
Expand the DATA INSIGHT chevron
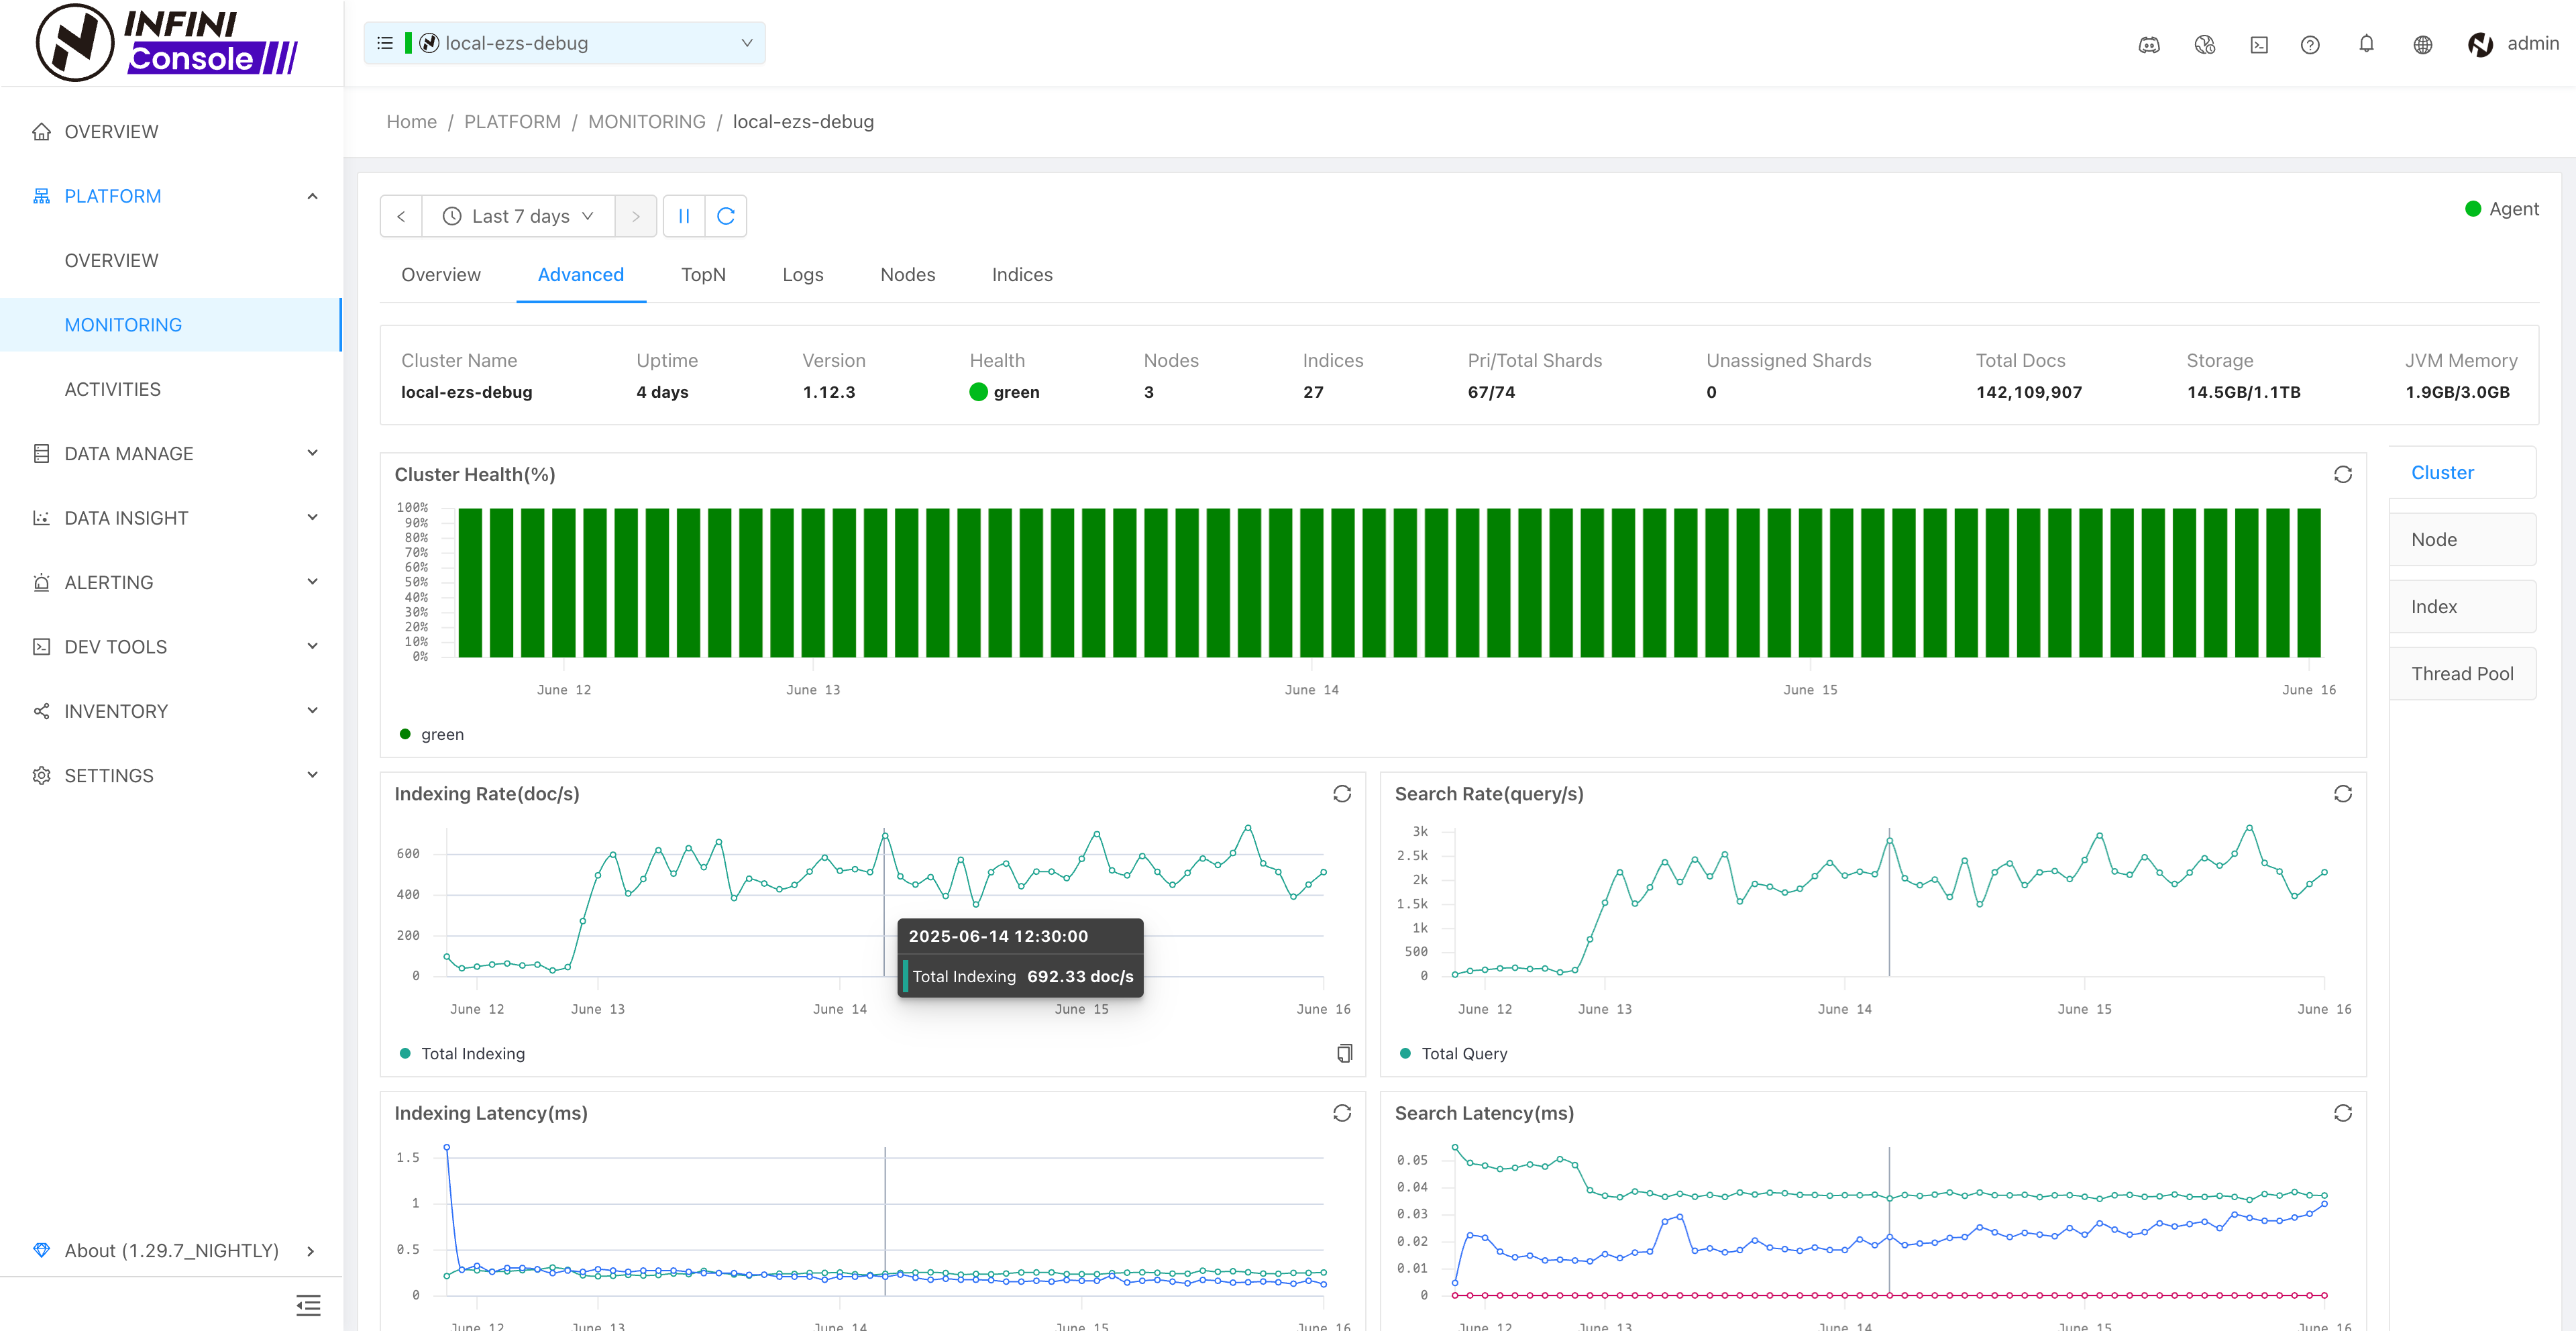point(313,517)
